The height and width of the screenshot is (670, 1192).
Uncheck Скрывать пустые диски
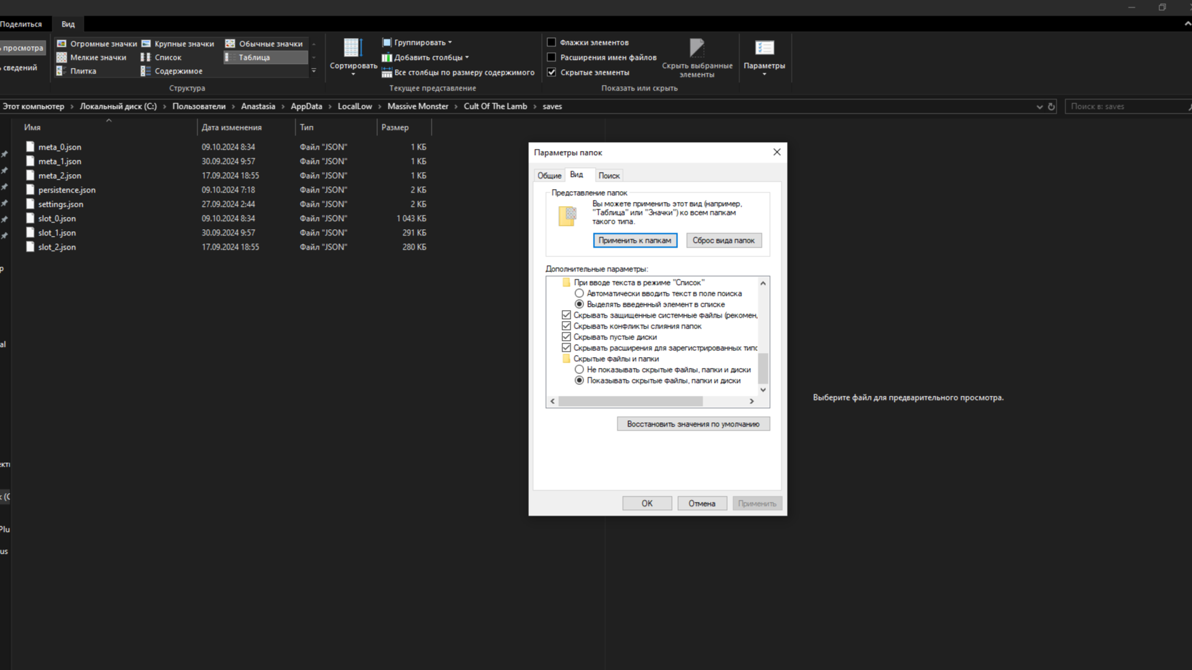[566, 337]
